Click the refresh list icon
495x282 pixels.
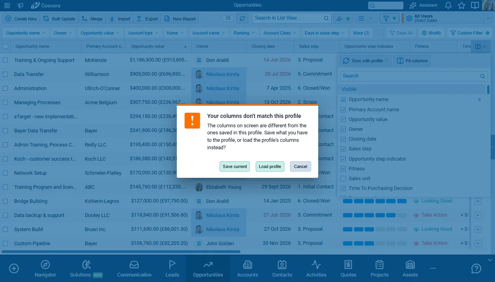pyautogui.click(x=243, y=18)
